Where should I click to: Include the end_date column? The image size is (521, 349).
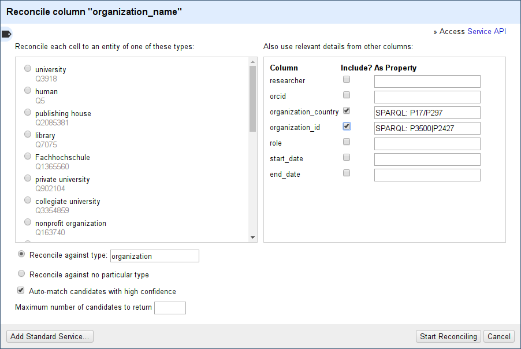tap(347, 173)
